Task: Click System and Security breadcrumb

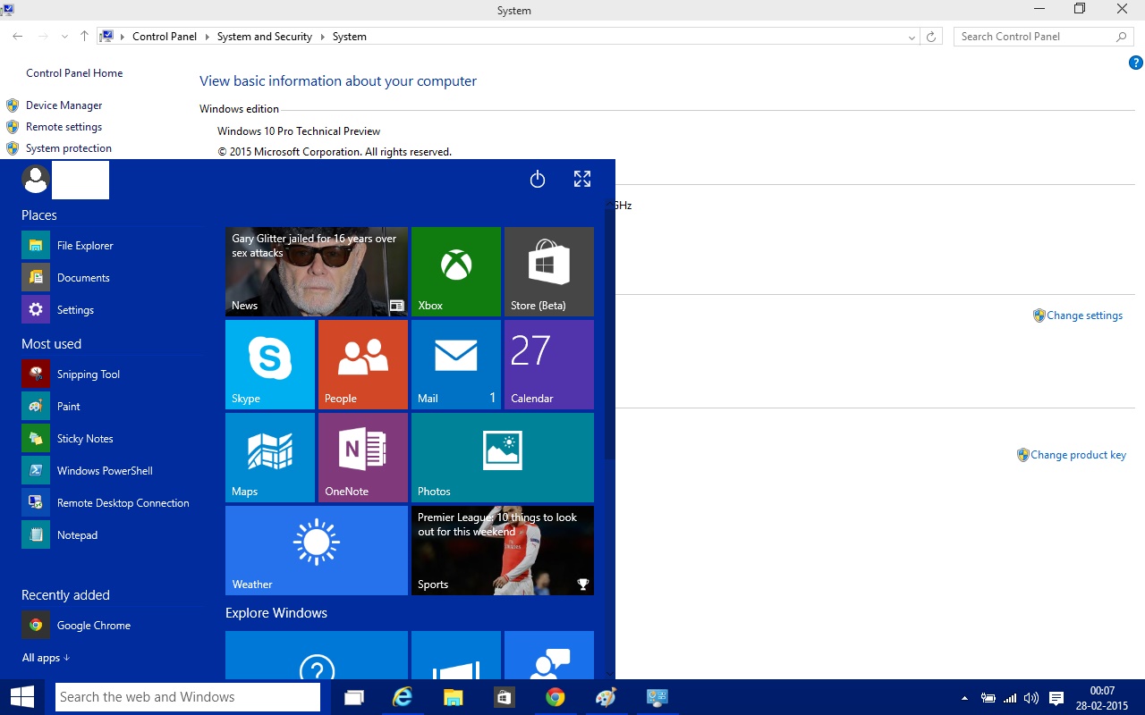Action: click(x=265, y=37)
